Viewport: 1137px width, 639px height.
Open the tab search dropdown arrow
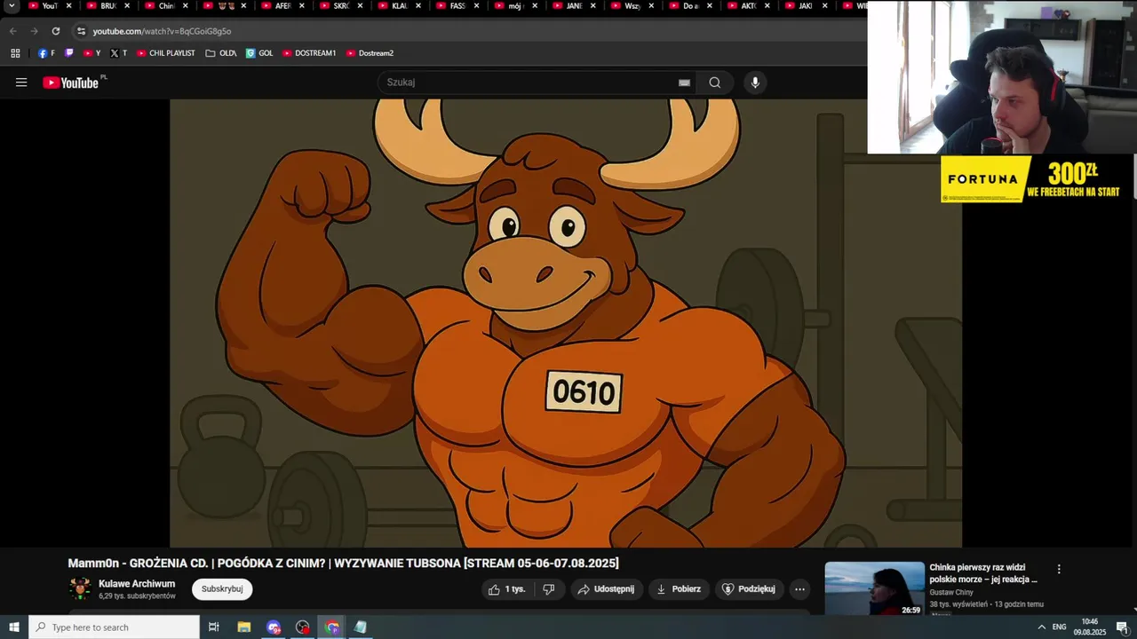pos(12,6)
